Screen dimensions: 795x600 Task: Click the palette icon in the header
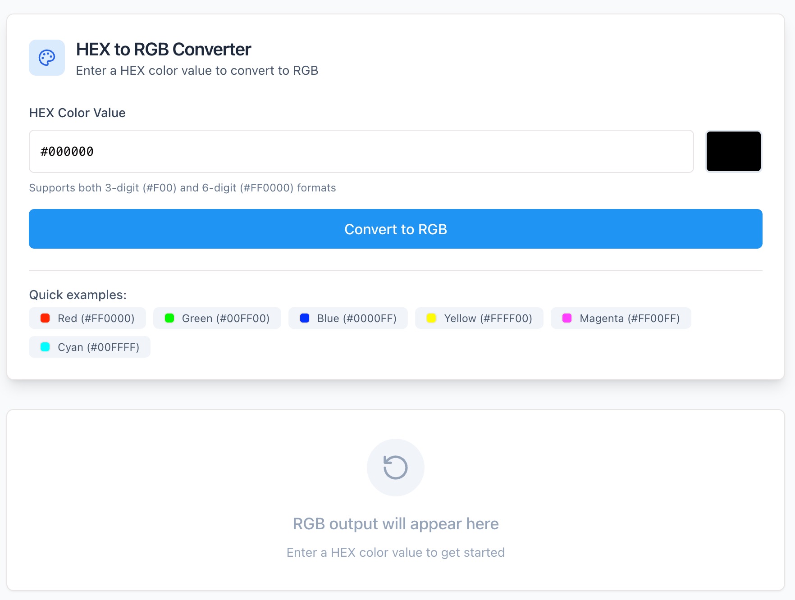(46, 57)
